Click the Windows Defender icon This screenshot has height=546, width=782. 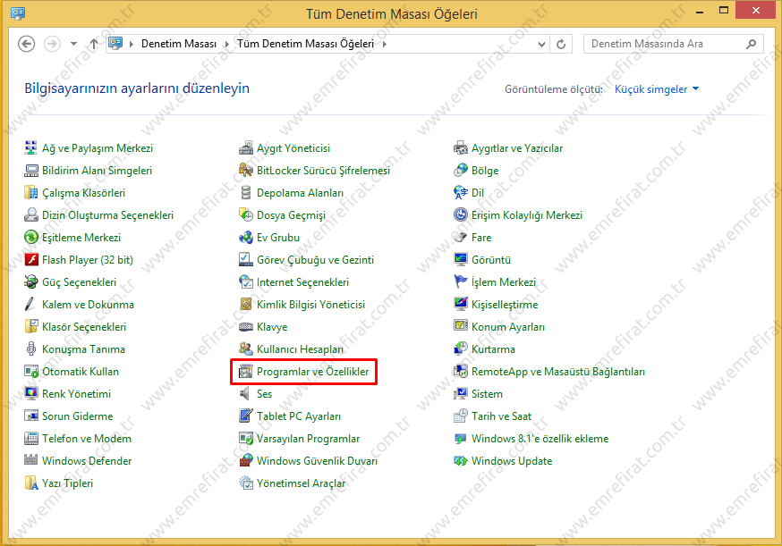(31, 461)
